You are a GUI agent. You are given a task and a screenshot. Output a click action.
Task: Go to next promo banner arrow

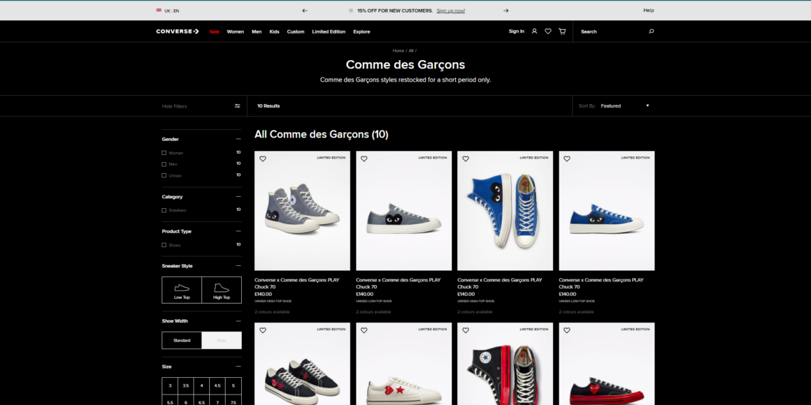(x=505, y=10)
